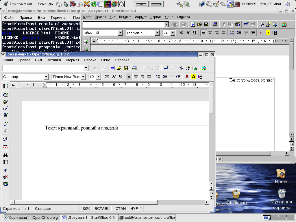Open Вставка menu in OpenOffice
The image size is (296, 222).
click(54, 60)
